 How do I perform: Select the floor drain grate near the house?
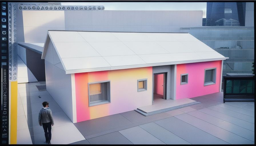click(x=41, y=88)
